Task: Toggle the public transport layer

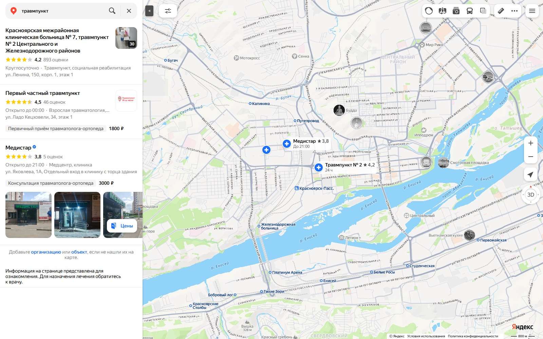Action: coord(470,11)
